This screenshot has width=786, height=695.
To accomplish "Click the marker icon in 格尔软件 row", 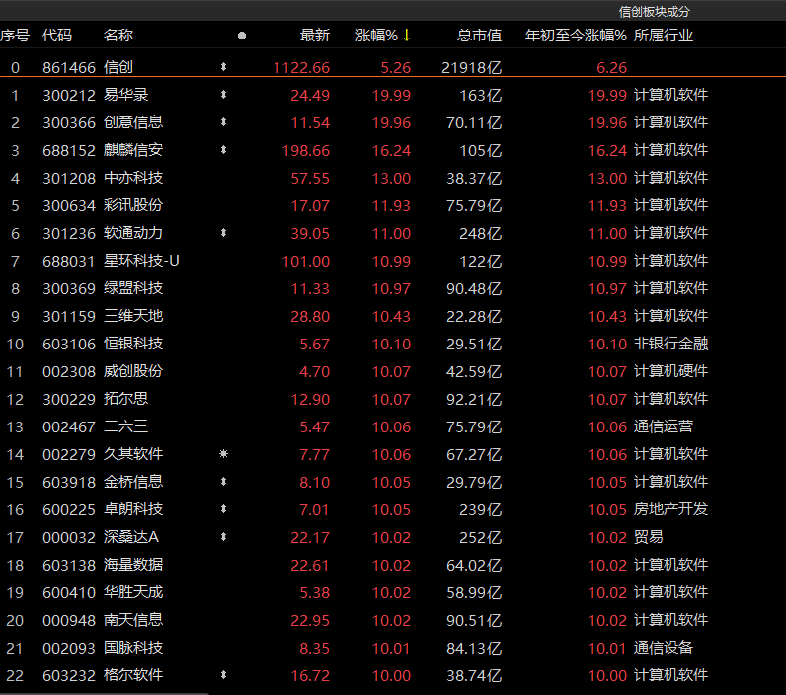I will [x=223, y=675].
